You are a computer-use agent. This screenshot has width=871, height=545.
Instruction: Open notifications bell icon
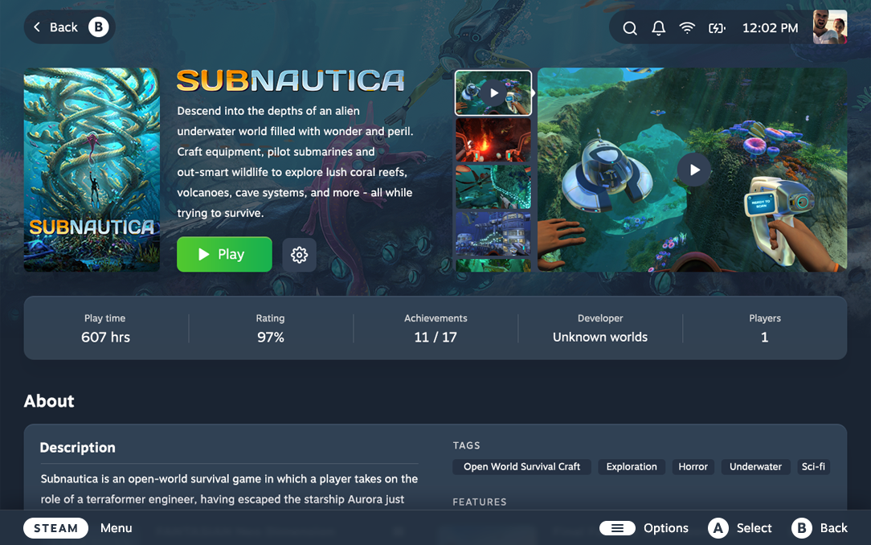coord(658,28)
